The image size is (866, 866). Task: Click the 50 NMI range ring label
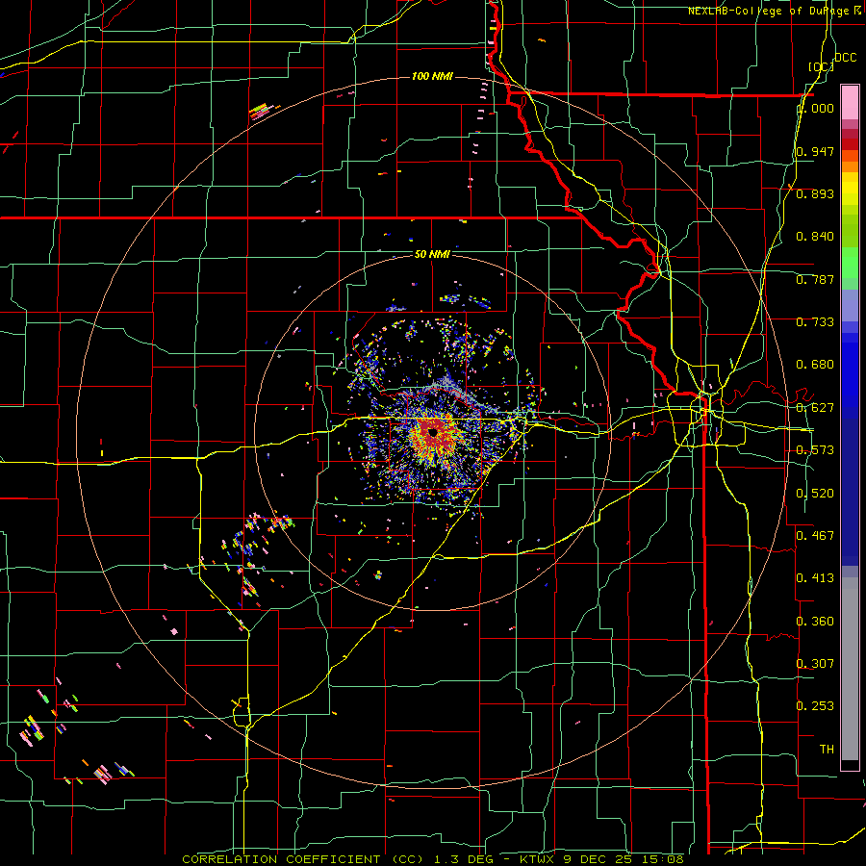pyautogui.click(x=432, y=254)
